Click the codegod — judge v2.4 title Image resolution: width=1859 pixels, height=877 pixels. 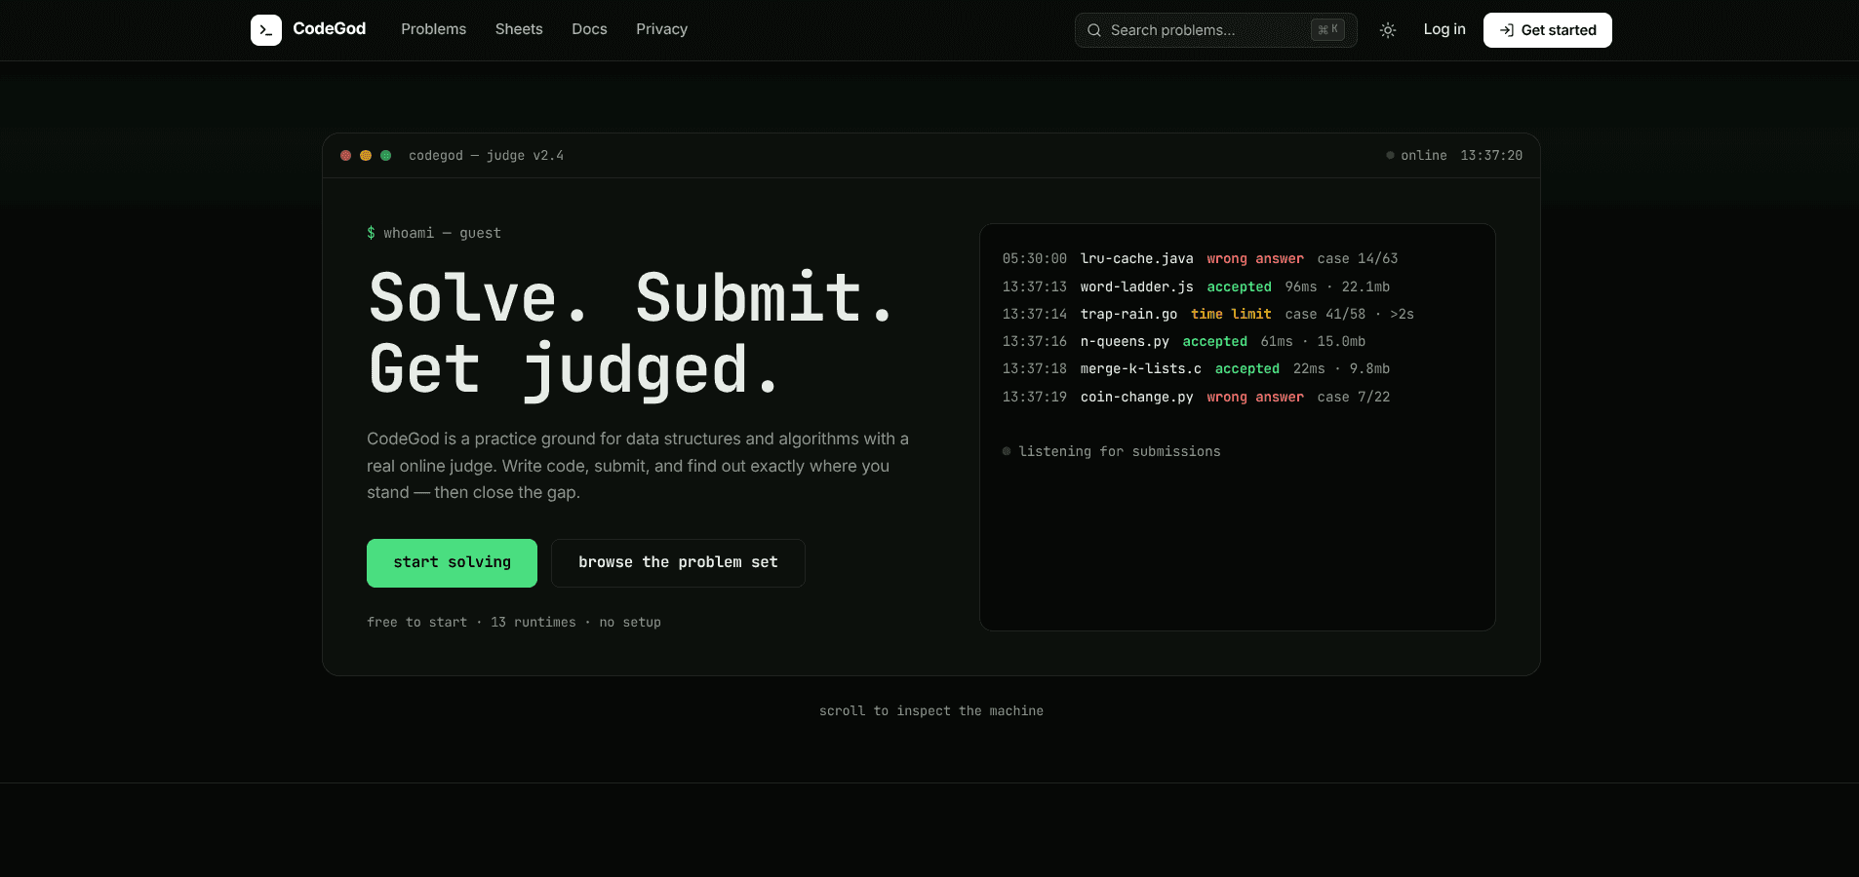coord(486,155)
